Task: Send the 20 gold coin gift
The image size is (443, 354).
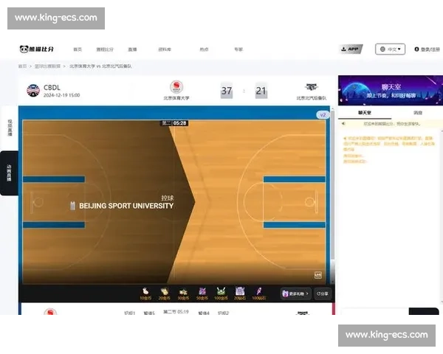Action: (164, 292)
